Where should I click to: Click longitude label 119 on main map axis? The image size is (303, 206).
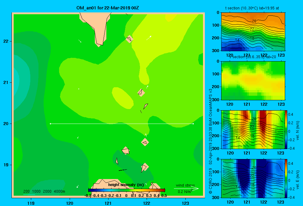click(x=31, y=203)
